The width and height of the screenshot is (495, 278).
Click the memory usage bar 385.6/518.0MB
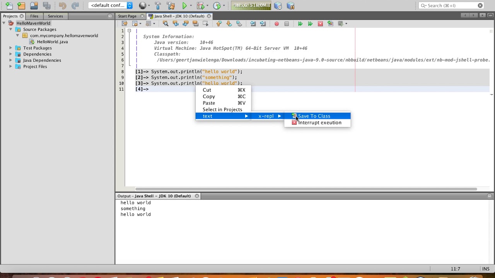[x=252, y=5]
